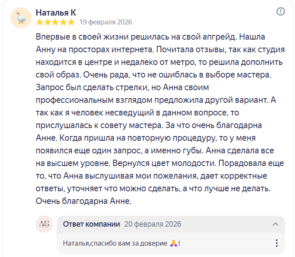Click the reply date 20 февраля 2026

[153, 224]
